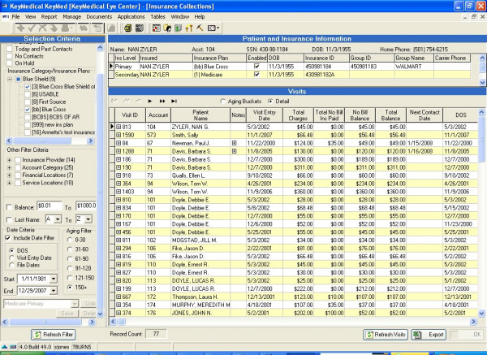Click the greyed-out plus add icon
This screenshot has height=355, width=487.
[x=20, y=28]
